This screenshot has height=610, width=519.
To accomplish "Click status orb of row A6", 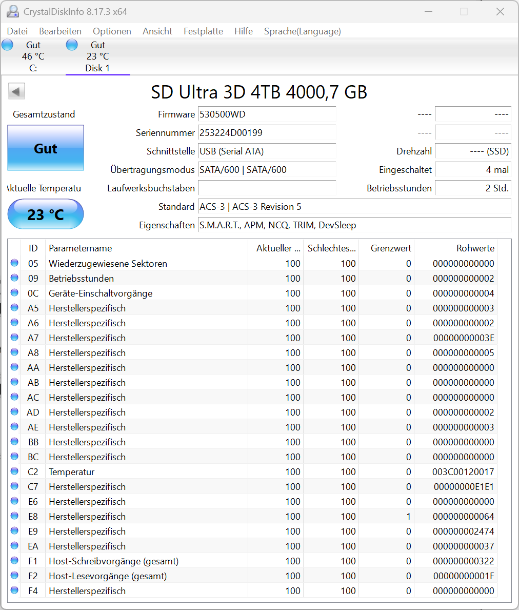I will point(14,323).
